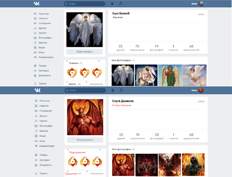Open the 70 подписчиков counter on Сын Божий profile
This screenshot has width=232, height=177.
137,48
